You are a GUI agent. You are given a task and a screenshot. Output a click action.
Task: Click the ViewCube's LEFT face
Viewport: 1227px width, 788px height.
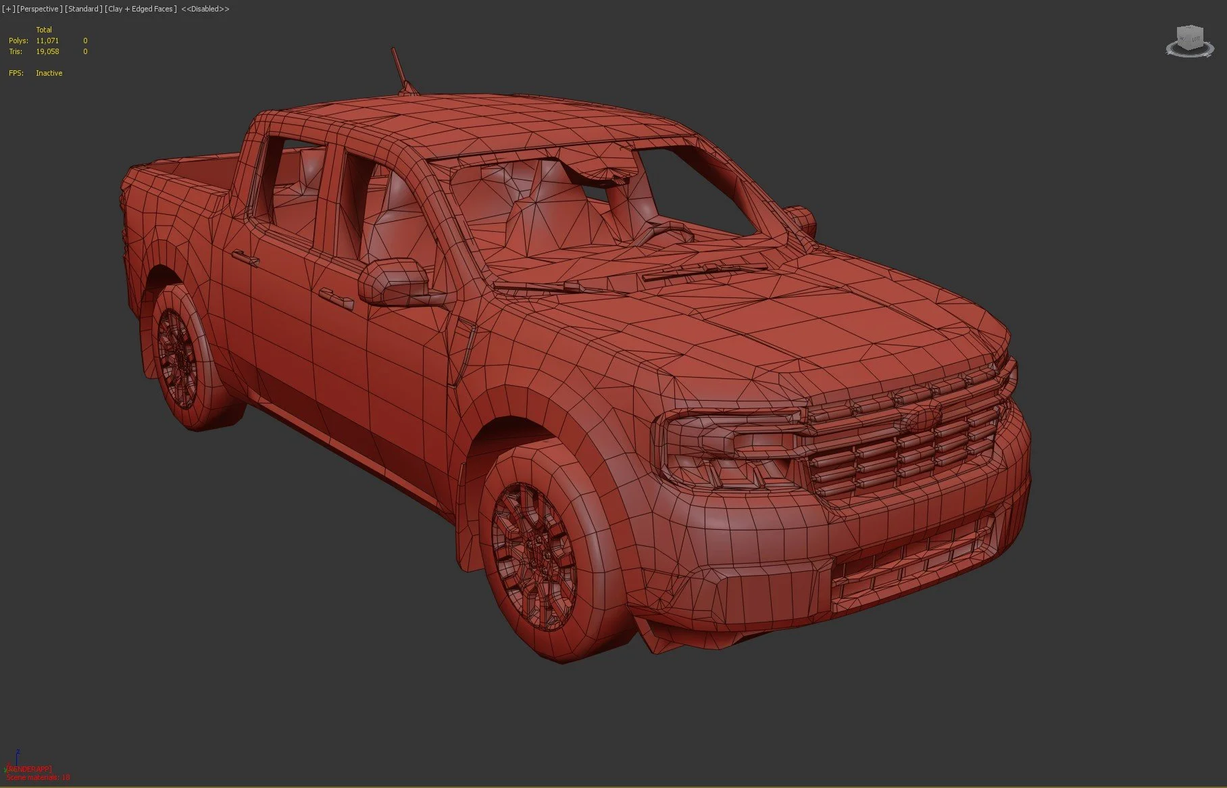coord(1196,40)
